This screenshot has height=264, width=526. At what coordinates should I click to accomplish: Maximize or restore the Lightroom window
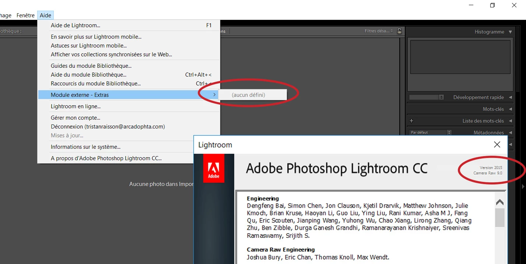(x=492, y=5)
